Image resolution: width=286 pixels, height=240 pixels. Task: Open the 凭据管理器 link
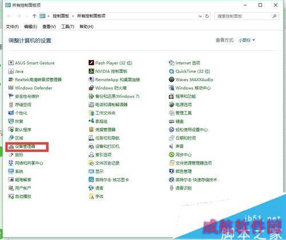click(105, 130)
